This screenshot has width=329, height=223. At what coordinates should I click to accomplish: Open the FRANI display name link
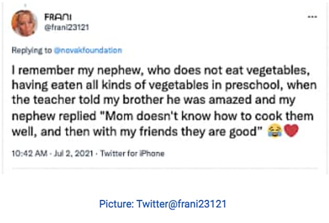pos(54,15)
